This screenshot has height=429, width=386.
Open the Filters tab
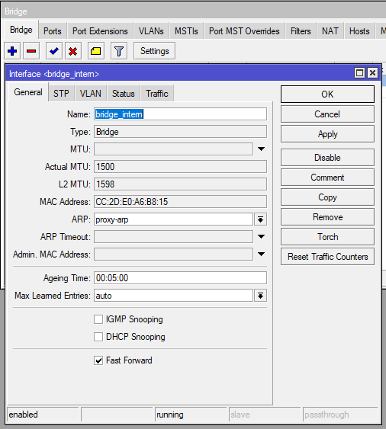pos(301,31)
